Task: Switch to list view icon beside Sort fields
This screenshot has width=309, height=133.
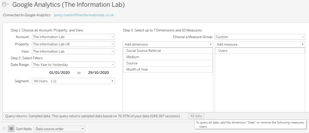Action: (11, 129)
